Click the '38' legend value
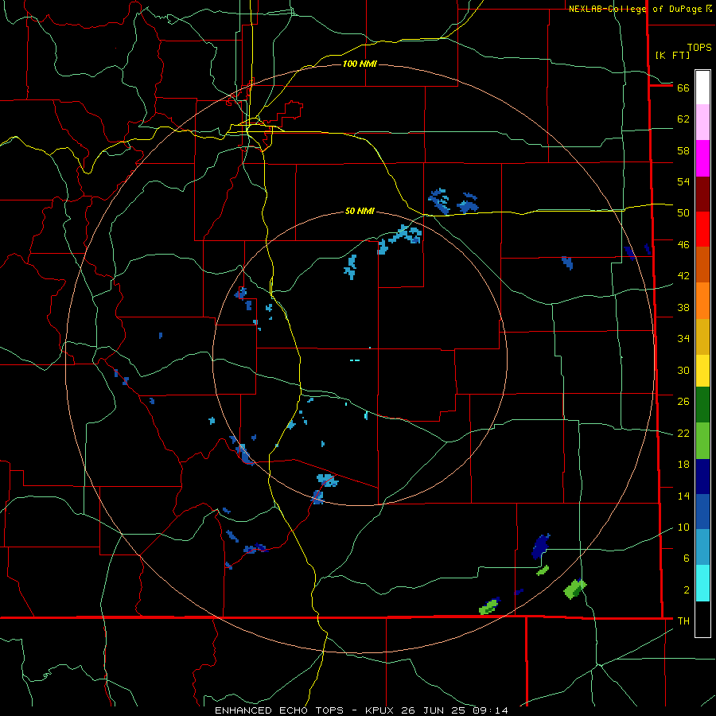Image resolution: width=716 pixels, height=716 pixels. coord(683,307)
